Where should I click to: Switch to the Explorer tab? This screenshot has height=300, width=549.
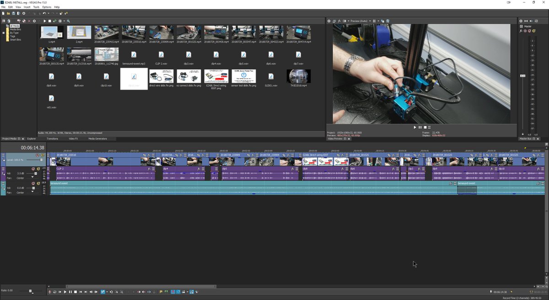pos(32,139)
